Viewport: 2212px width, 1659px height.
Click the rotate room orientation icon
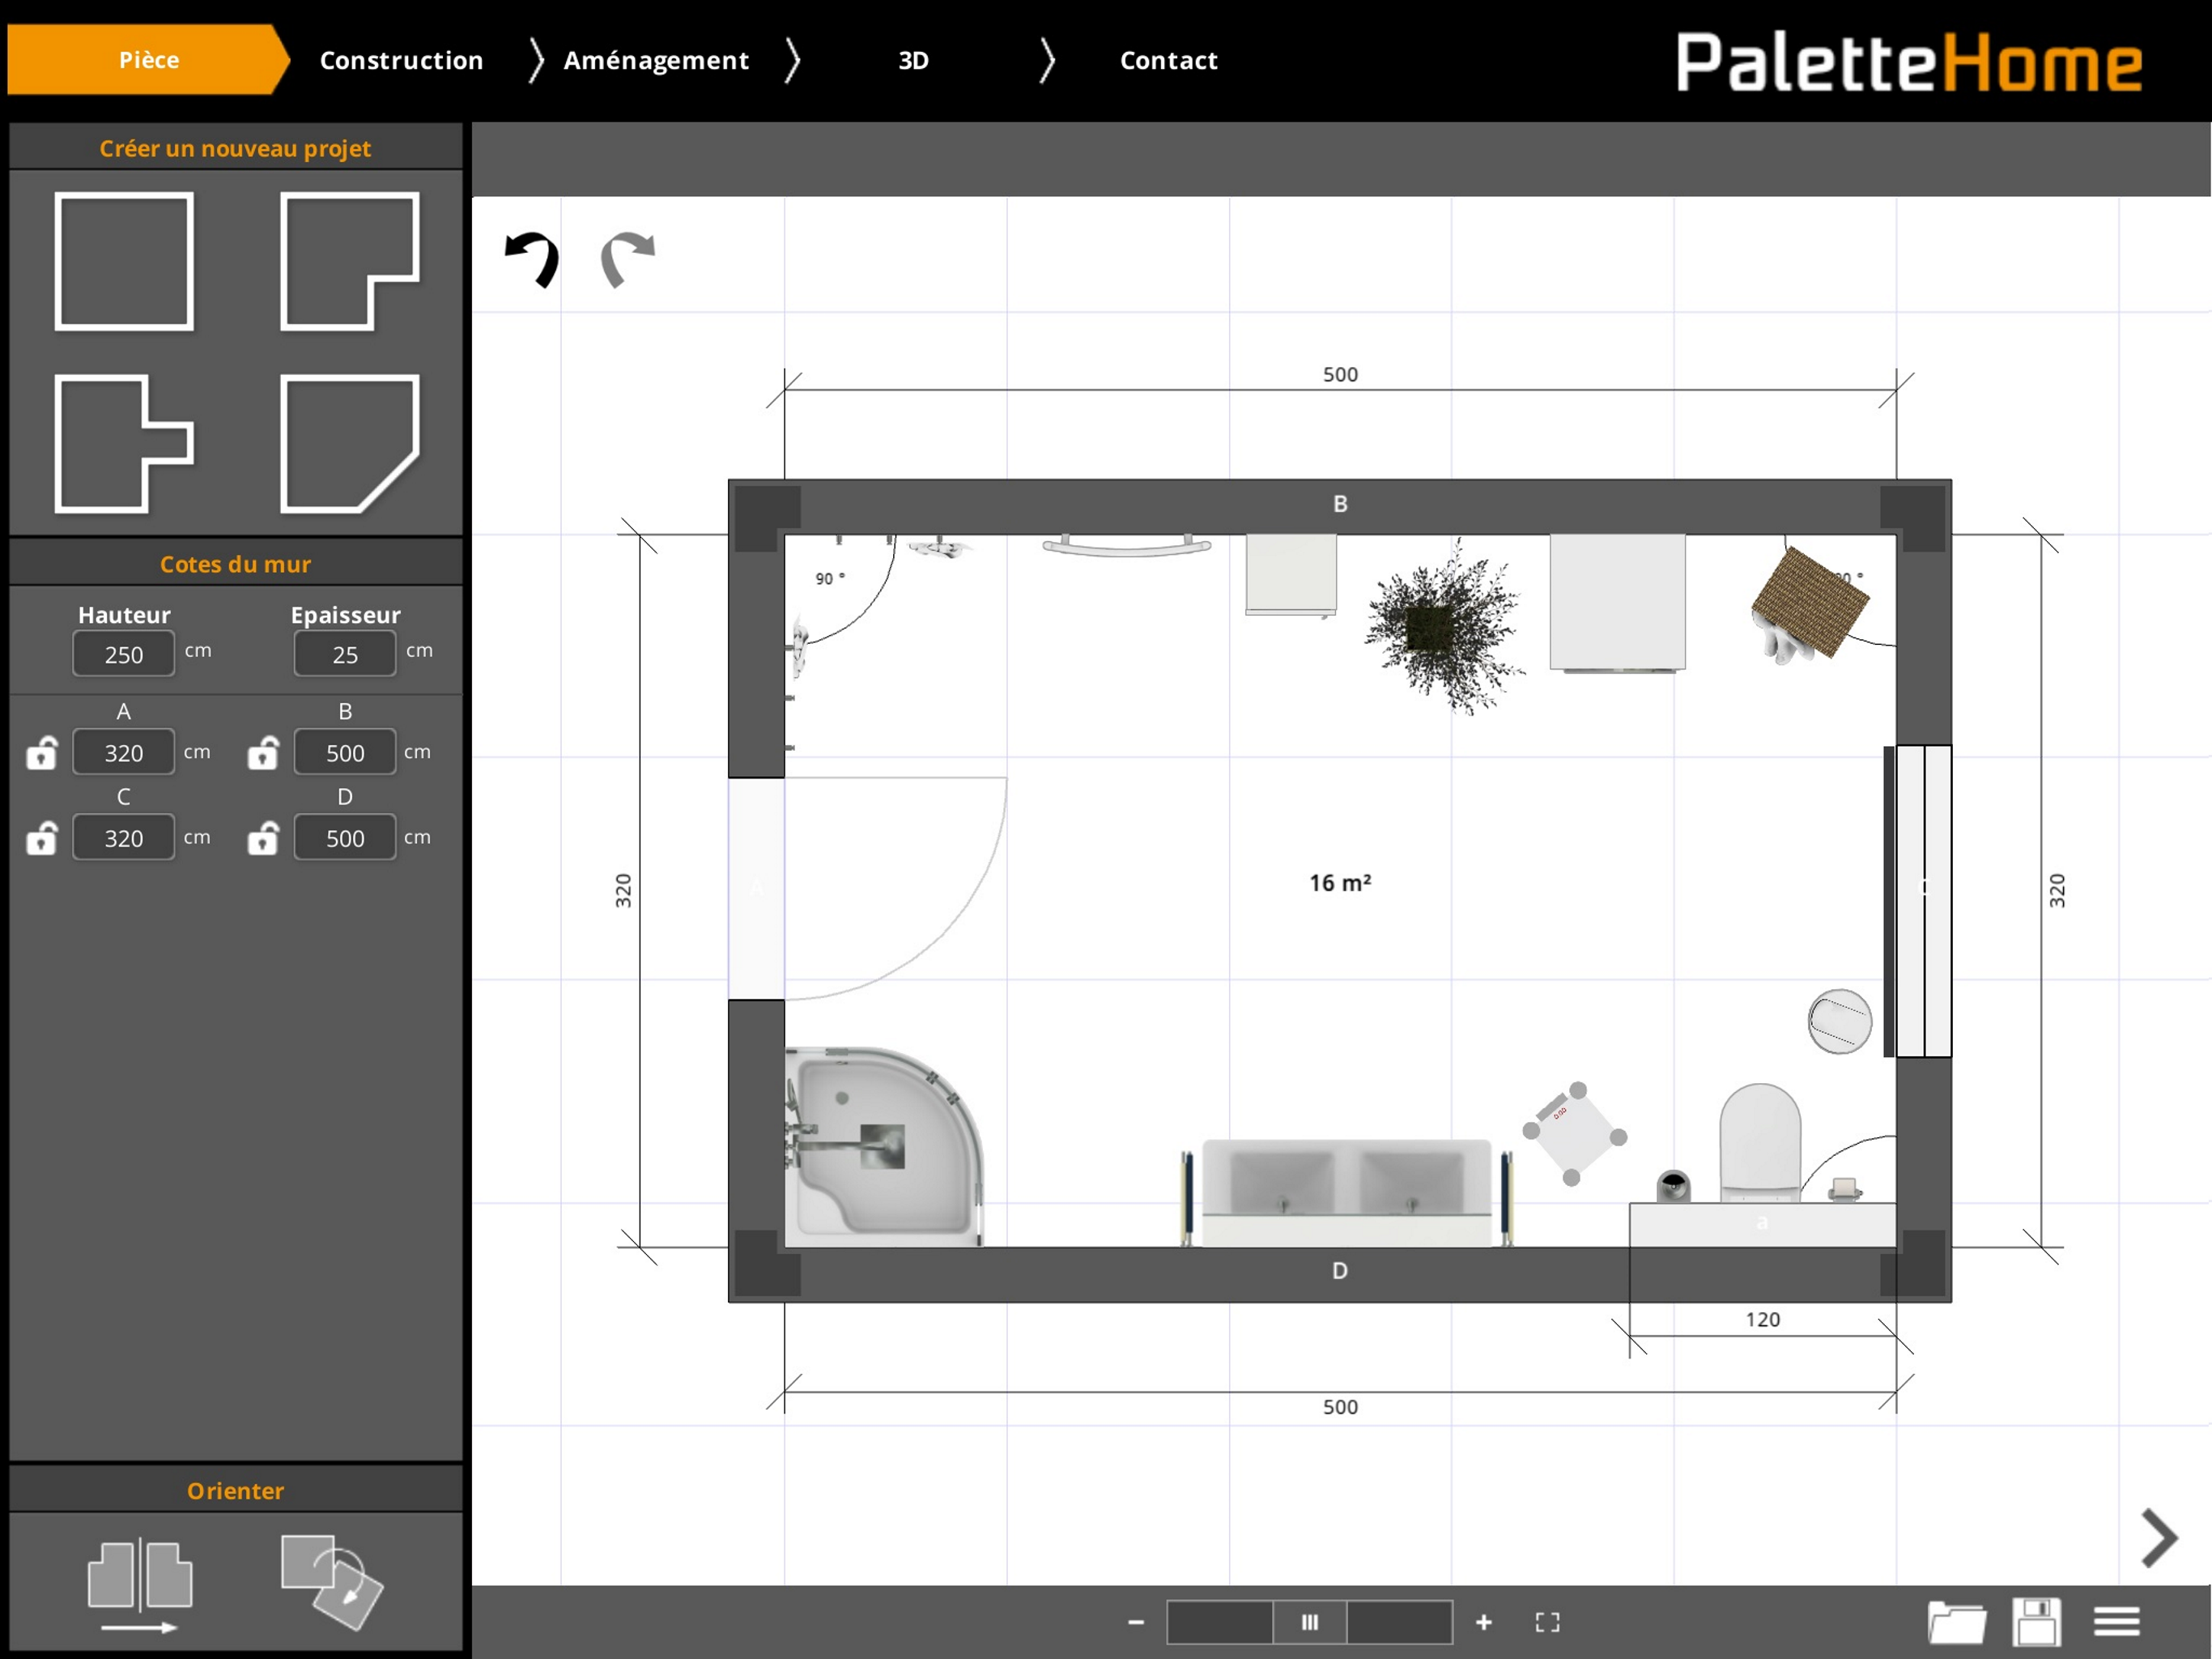332,1583
